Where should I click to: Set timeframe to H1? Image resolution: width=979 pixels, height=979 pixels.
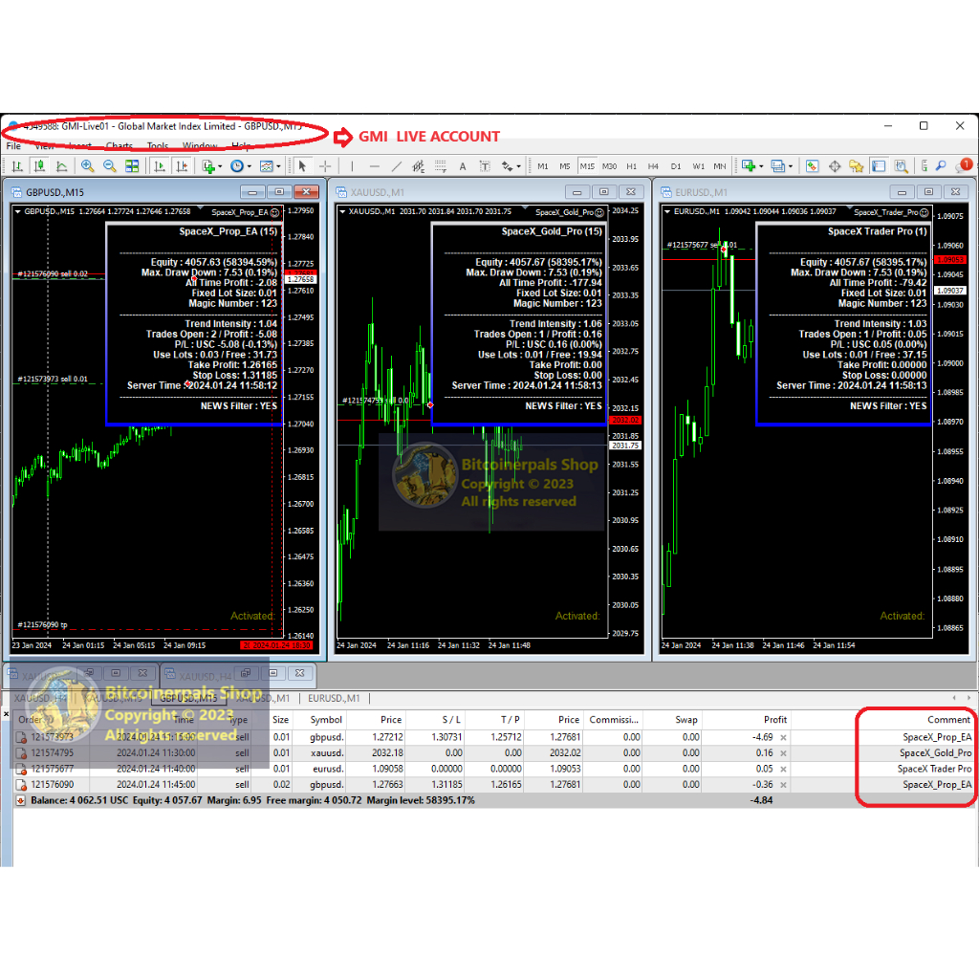click(x=632, y=166)
